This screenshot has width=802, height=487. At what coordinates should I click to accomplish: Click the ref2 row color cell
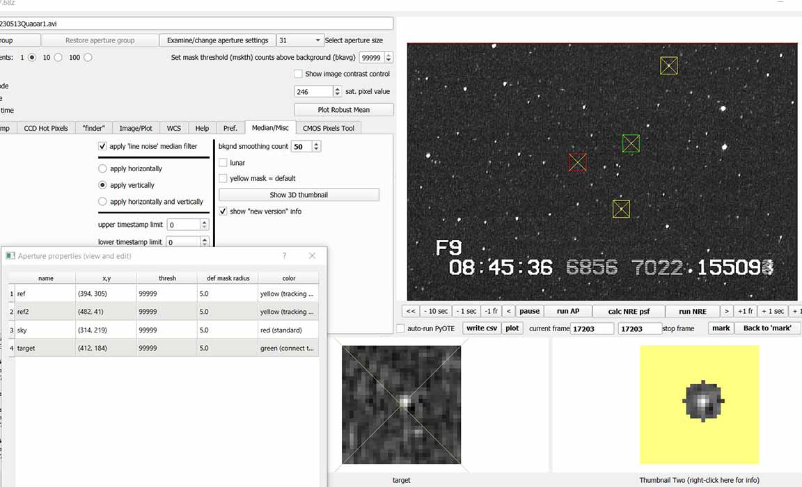pos(288,312)
